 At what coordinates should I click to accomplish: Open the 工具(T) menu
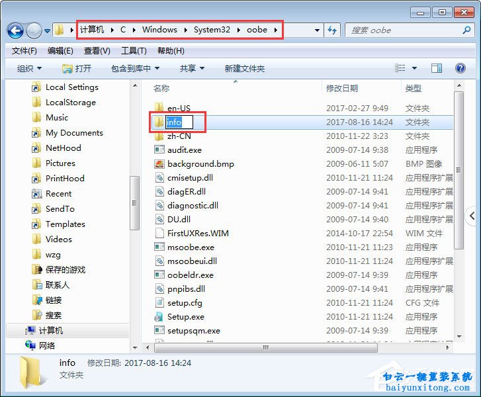click(134, 51)
